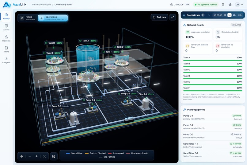This screenshot has width=247, height=165.
Task: Select the Pump C-1 Online label in 3D view
Action: tap(127, 94)
